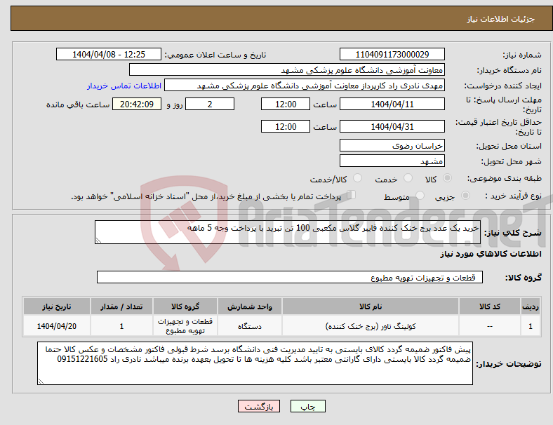Click the delivery city field مشهد
Screen dimensions: 553x425
point(392,161)
